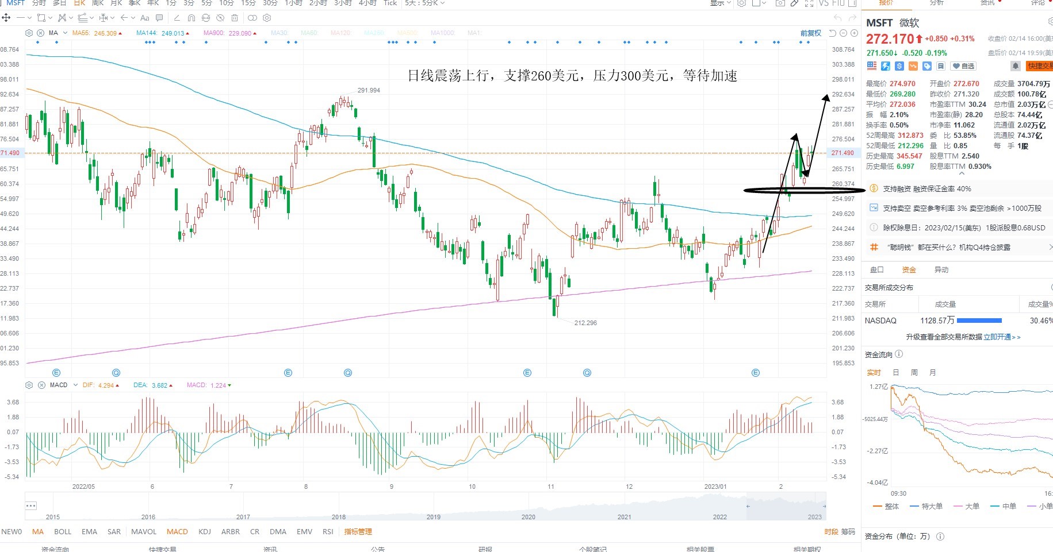Delete drawings with the trash icon

pos(235,18)
